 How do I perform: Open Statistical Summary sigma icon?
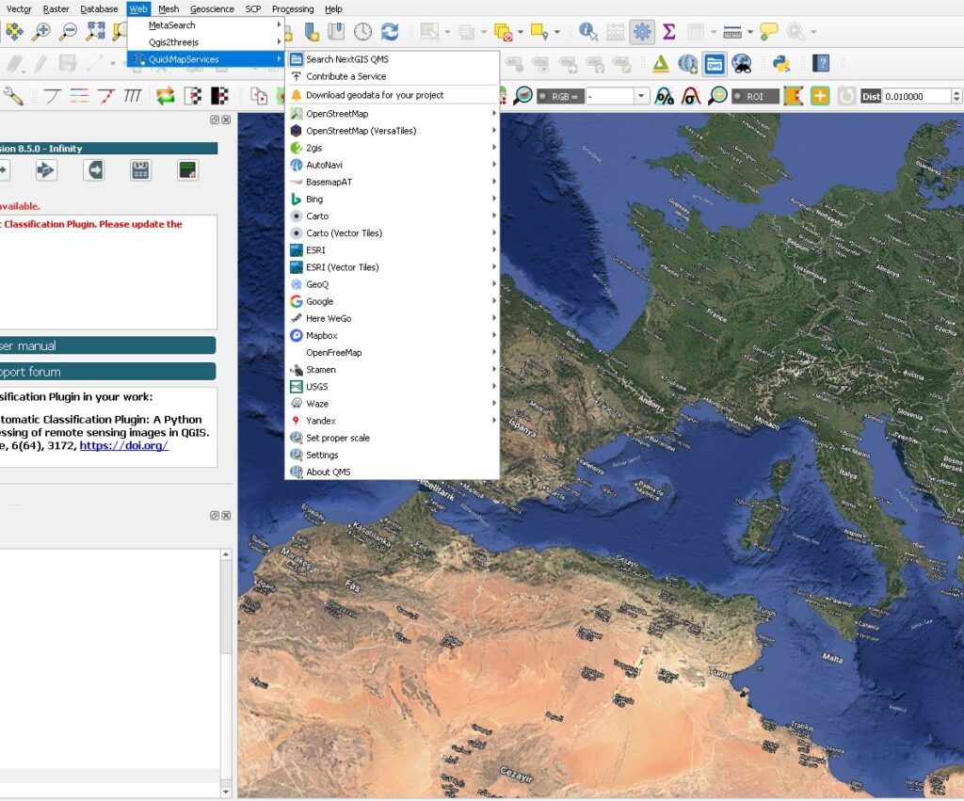(669, 31)
